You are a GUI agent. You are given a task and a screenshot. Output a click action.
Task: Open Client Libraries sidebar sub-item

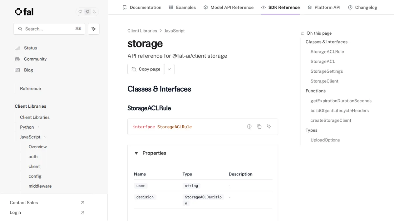point(35,117)
